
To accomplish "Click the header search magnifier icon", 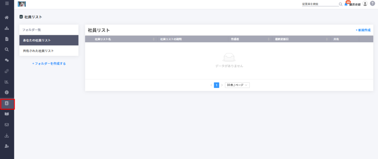I will pos(341,4).
